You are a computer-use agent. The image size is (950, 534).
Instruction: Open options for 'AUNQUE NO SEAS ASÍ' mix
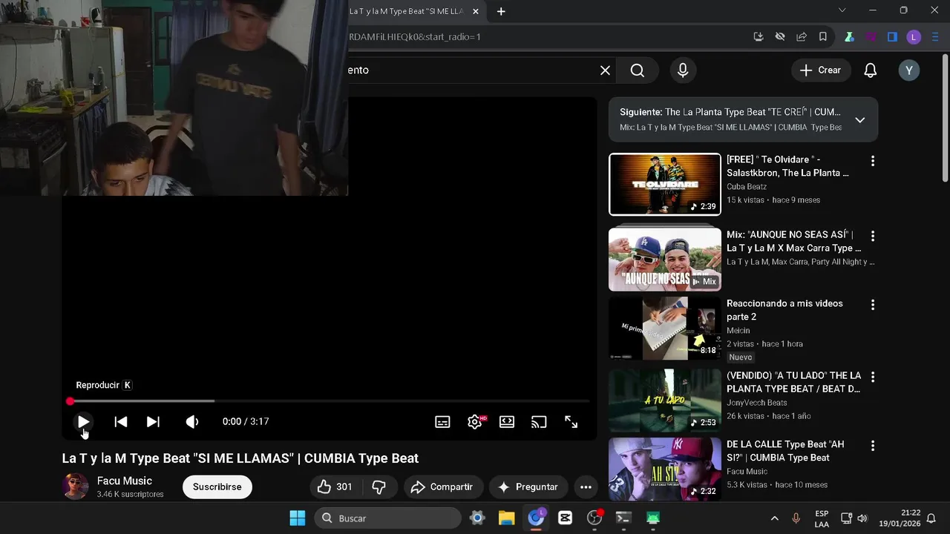[873, 236]
